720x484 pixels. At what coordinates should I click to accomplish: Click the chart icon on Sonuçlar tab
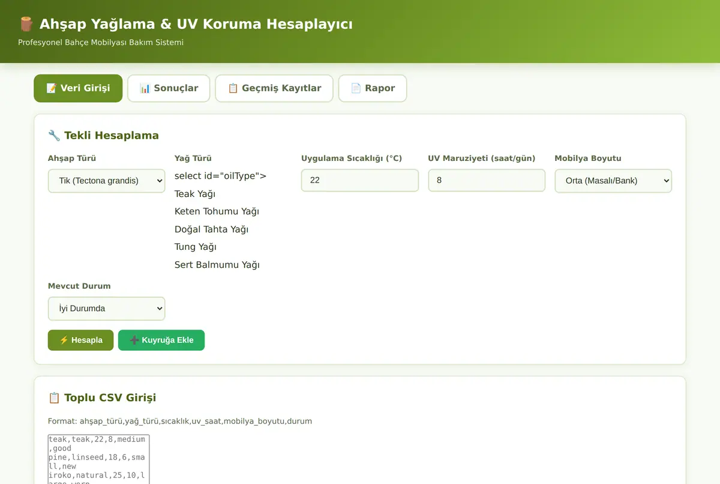click(x=145, y=88)
